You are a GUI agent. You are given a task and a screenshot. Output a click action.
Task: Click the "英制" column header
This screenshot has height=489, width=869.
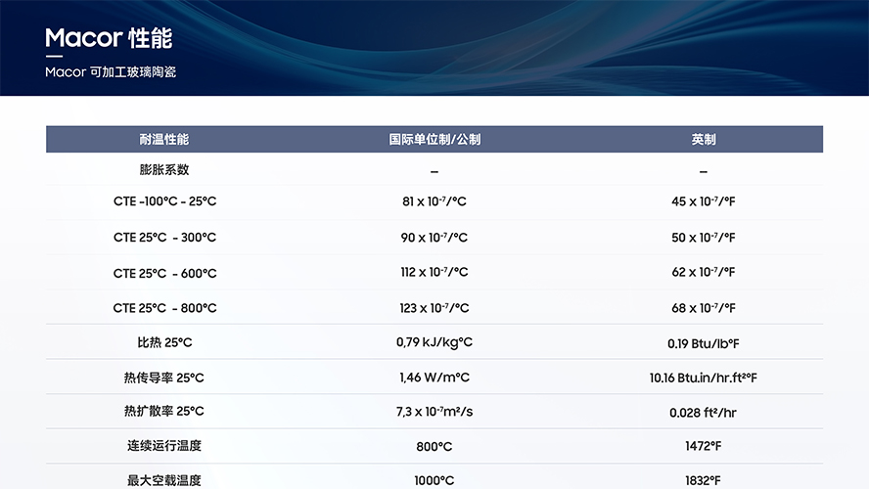click(703, 140)
